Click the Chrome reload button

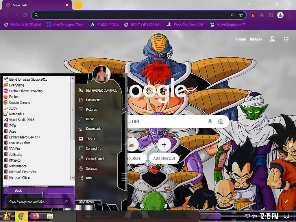(x=25, y=15)
